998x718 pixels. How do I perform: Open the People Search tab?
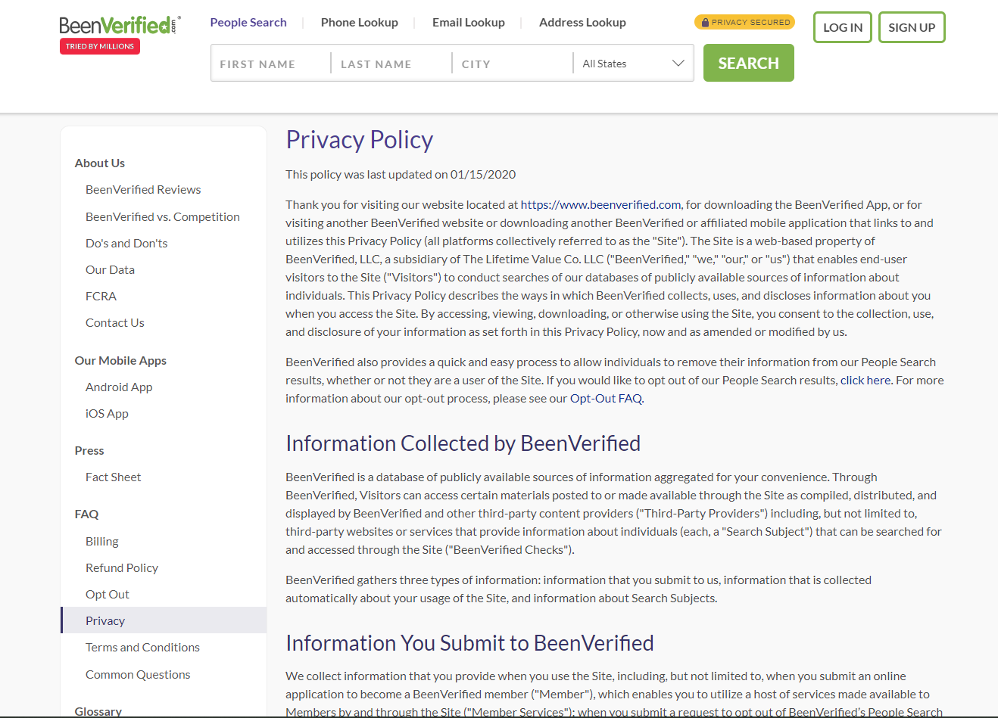pos(248,23)
